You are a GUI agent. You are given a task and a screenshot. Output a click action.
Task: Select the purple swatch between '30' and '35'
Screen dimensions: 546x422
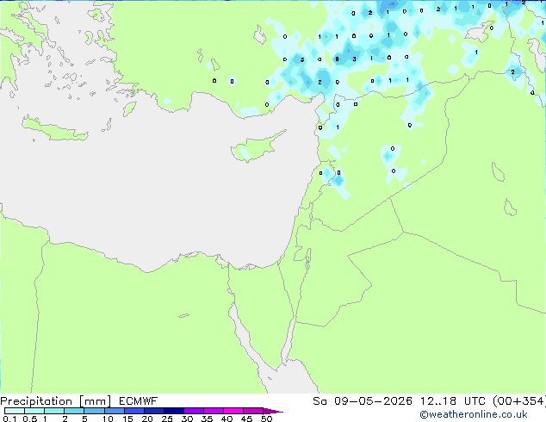pyautogui.click(x=194, y=411)
